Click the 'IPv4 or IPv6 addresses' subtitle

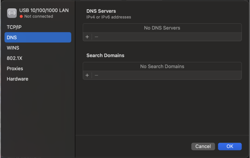pyautogui.click(x=109, y=17)
